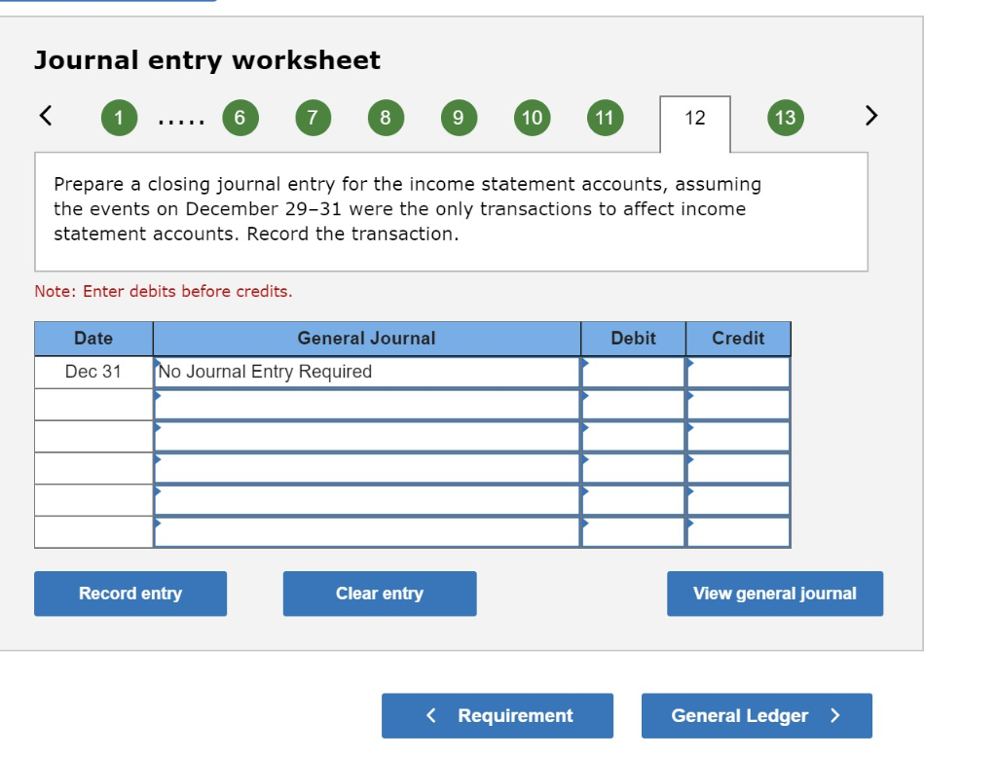
Task: Click the closing journal entry instruction text
Action: coord(407,209)
